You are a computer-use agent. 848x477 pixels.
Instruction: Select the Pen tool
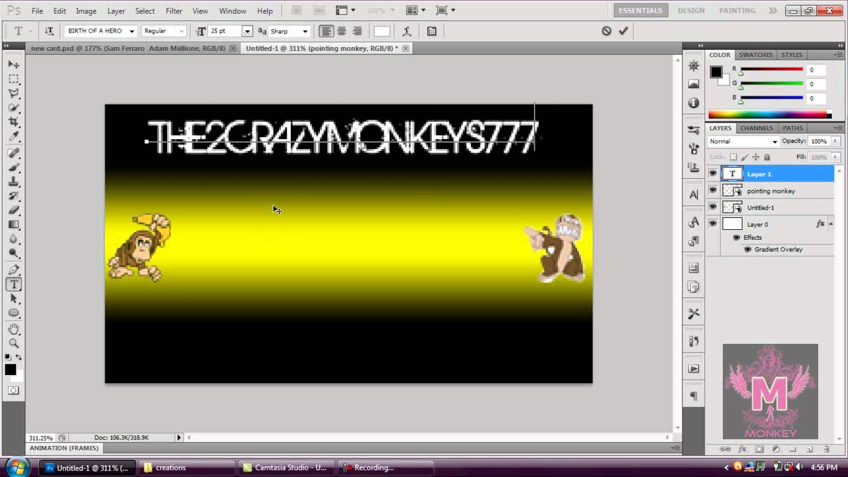[x=13, y=270]
